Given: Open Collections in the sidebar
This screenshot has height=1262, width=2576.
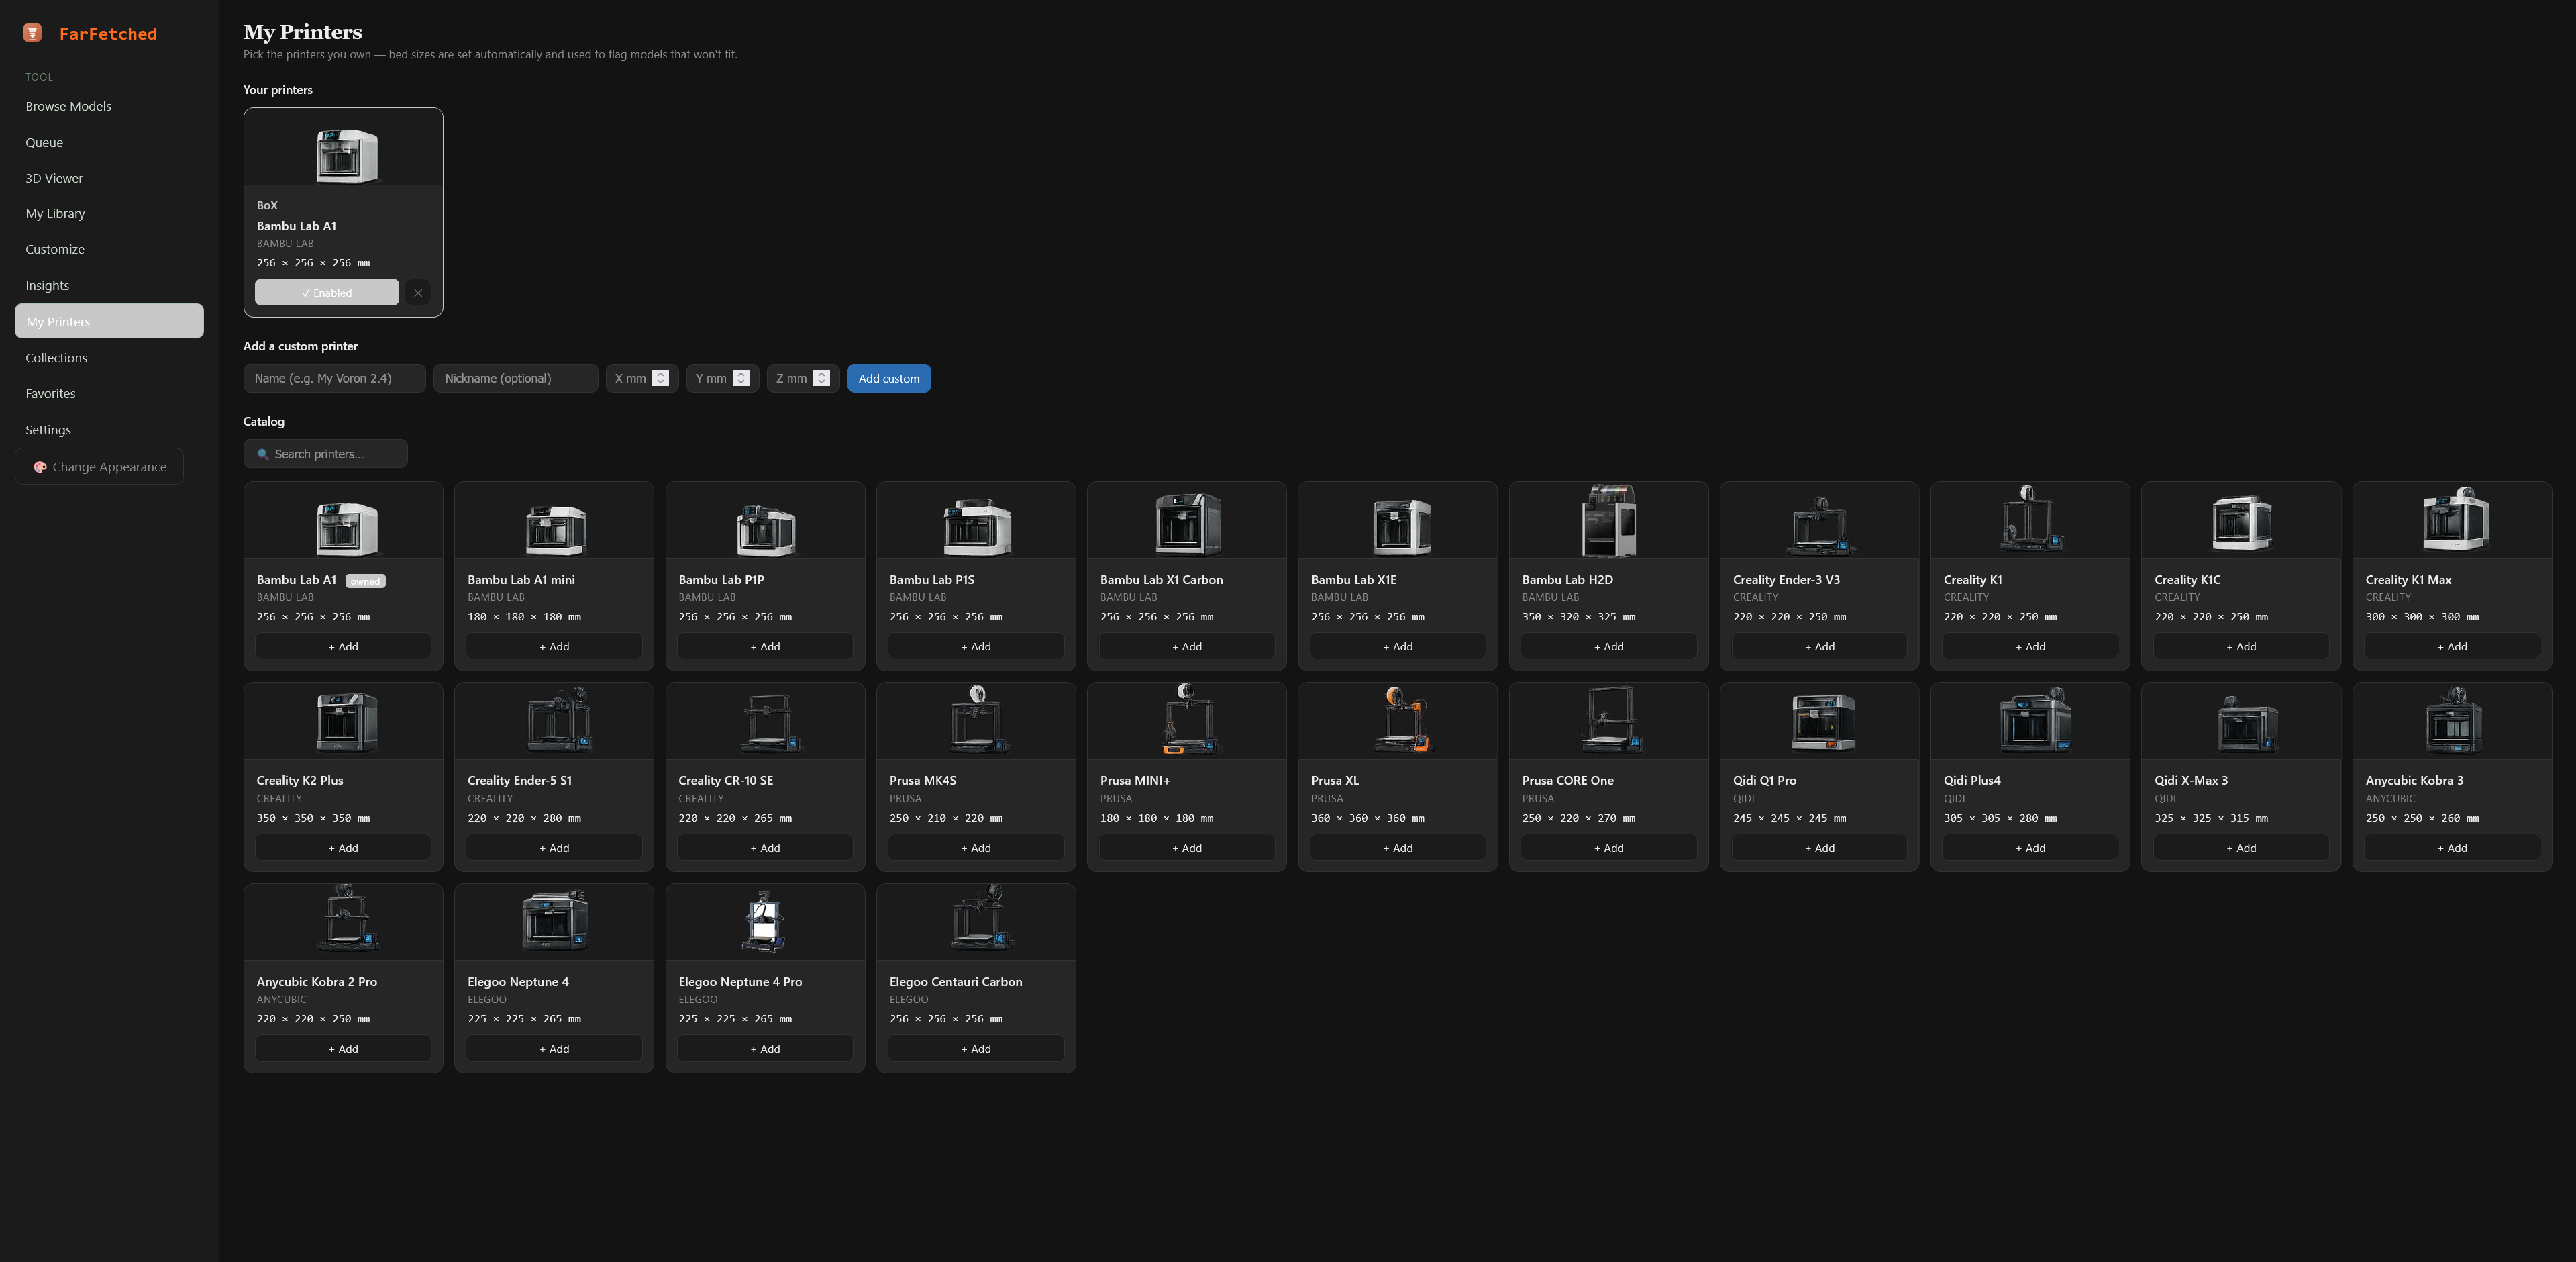Looking at the screenshot, I should point(109,358).
